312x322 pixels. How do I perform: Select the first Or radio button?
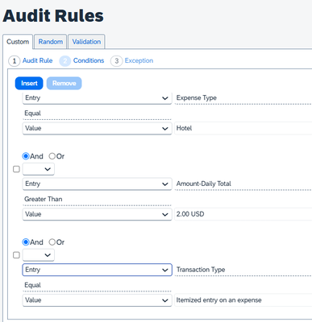[52, 156]
